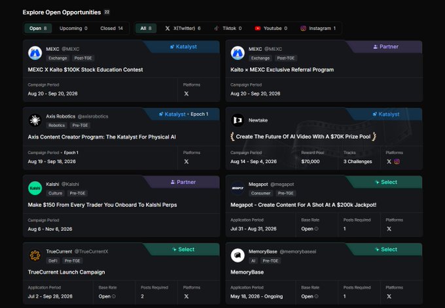Open MEXC X Kaito $100K Stock Education Contest
The height and width of the screenshot is (308, 445).
tap(86, 70)
